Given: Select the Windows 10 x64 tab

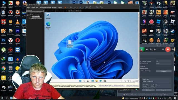Looking at the screenshot, I should click(75, 11).
